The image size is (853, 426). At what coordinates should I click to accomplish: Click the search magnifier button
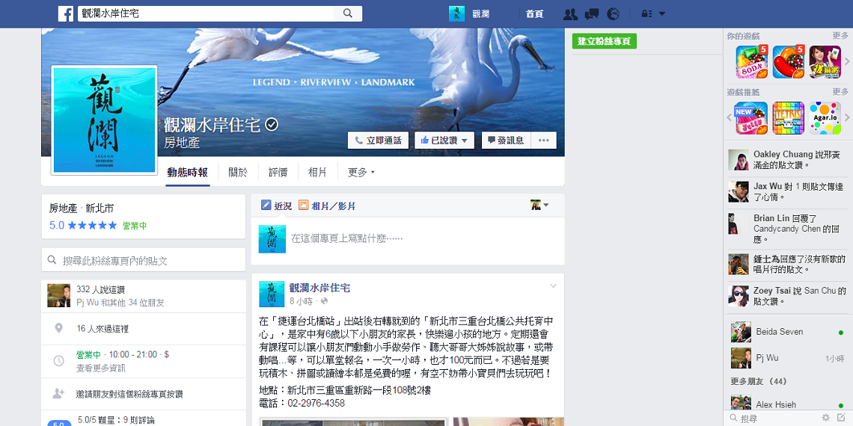tap(348, 14)
